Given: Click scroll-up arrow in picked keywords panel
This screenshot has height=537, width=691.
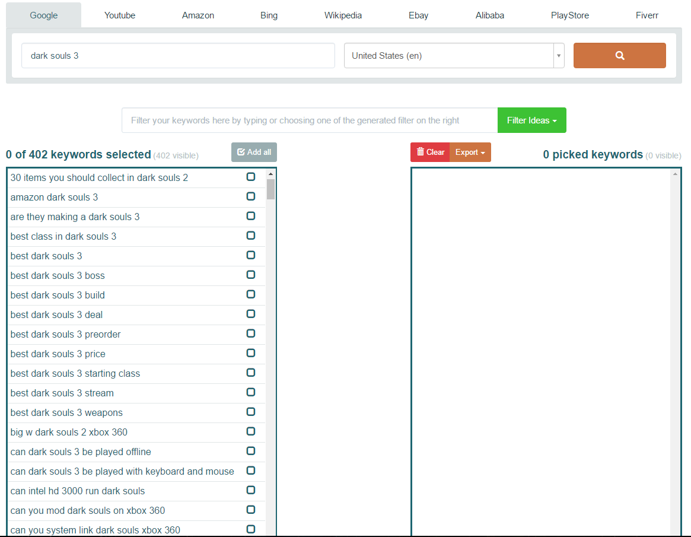Looking at the screenshot, I should click(675, 174).
